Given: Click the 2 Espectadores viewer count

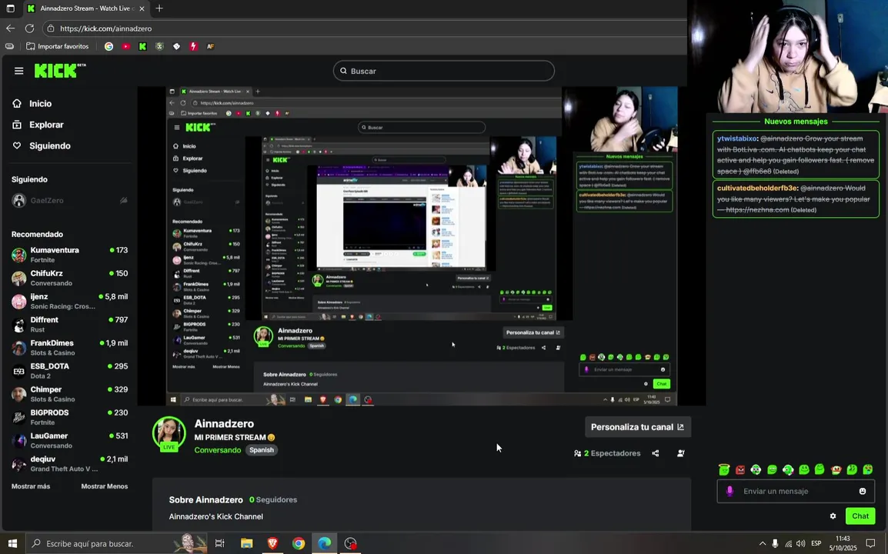Looking at the screenshot, I should tap(607, 453).
